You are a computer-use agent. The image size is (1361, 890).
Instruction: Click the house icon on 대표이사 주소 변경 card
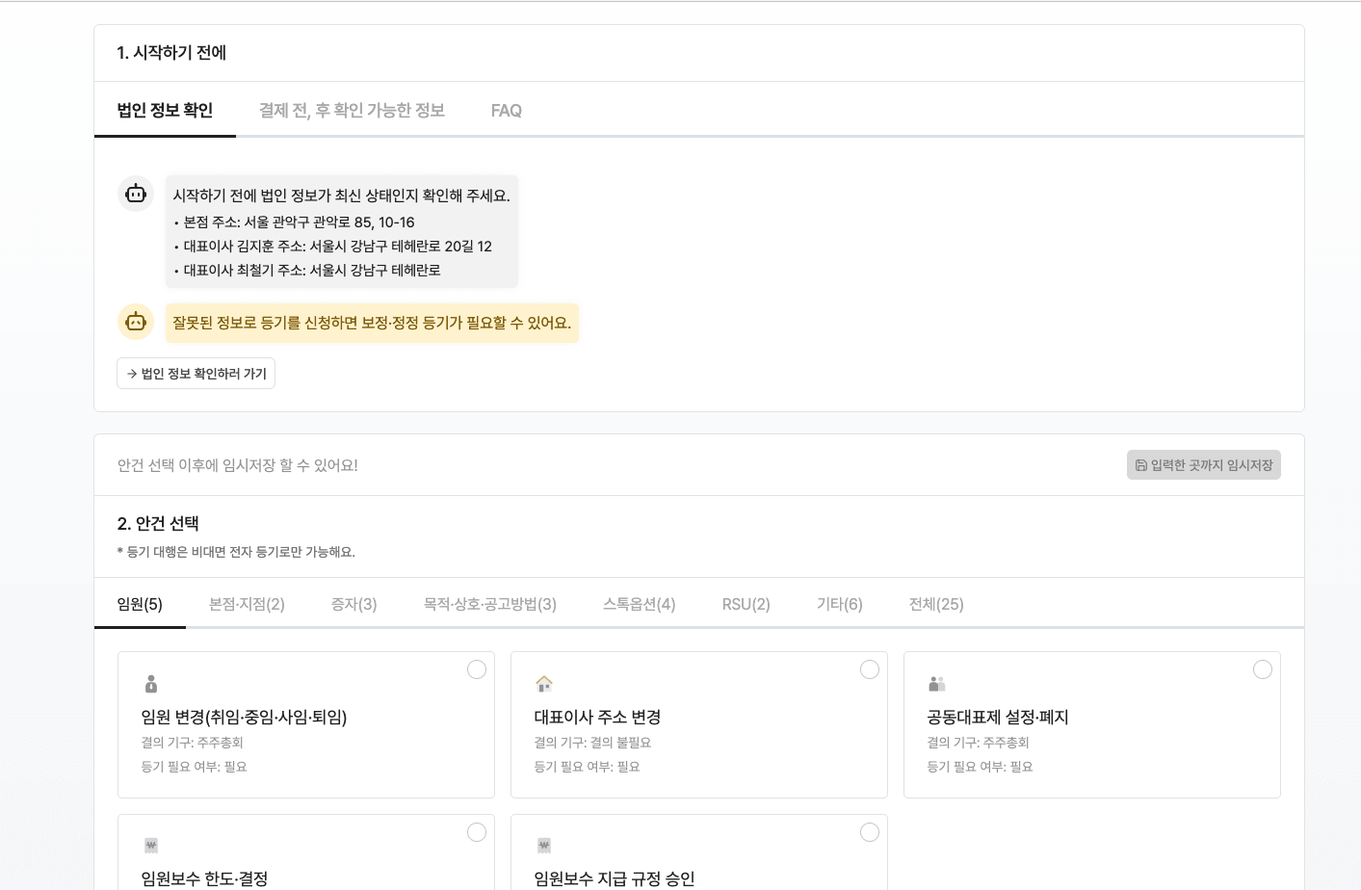click(544, 684)
